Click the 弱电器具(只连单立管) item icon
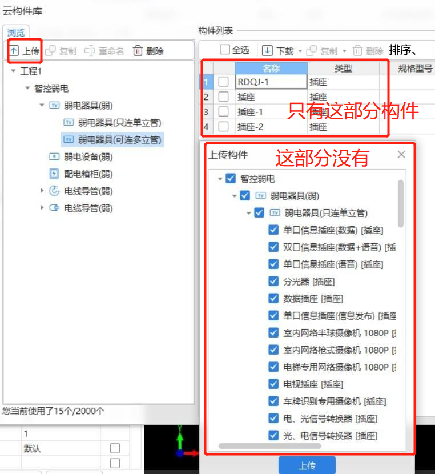This screenshot has height=474, width=435. click(69, 122)
